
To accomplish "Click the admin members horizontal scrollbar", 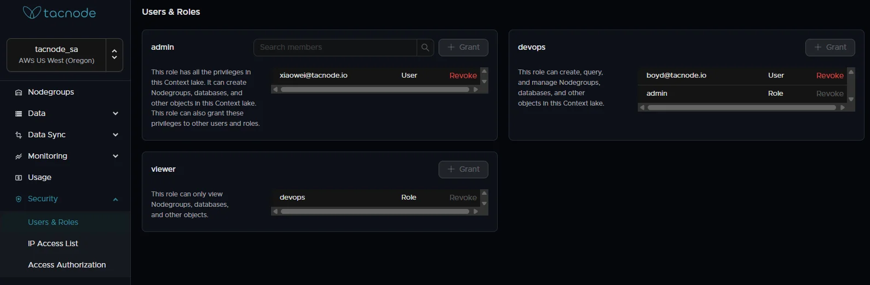I will [x=374, y=89].
